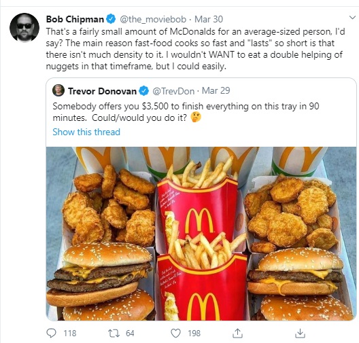
Task: Open Trevor Donovan's small avatar
Action: [58, 90]
